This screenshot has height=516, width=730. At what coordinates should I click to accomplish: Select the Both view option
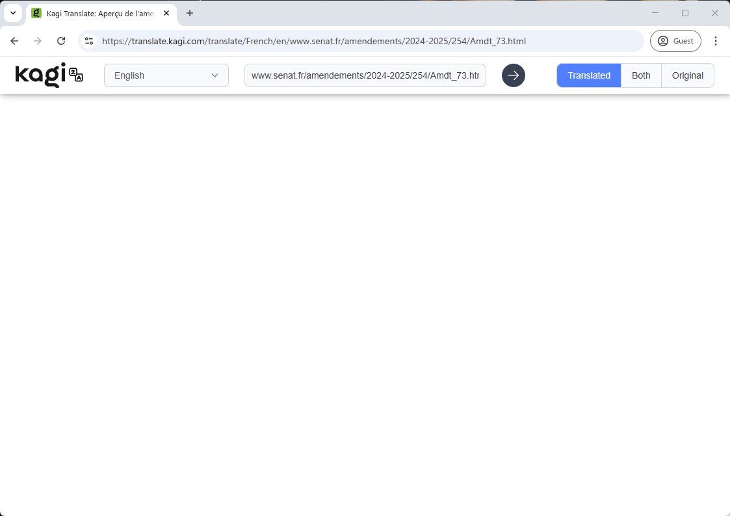pos(641,75)
